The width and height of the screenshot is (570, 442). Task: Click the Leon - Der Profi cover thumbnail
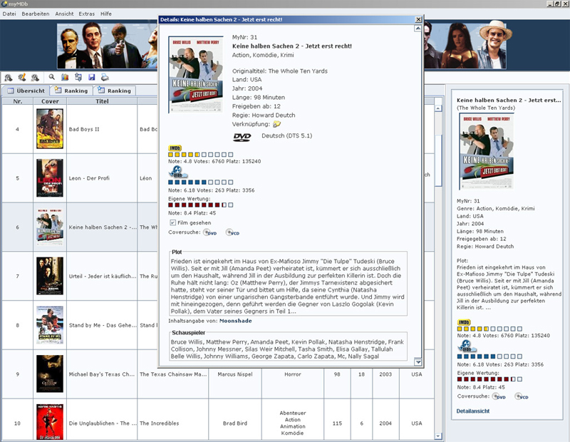(50, 178)
